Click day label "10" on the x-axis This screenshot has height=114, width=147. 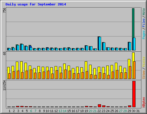[x=47, y=111]
